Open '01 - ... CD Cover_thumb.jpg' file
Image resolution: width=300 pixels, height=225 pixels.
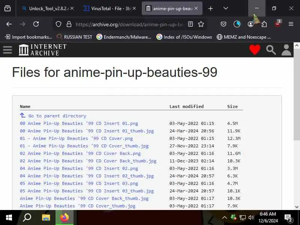tap(84, 146)
